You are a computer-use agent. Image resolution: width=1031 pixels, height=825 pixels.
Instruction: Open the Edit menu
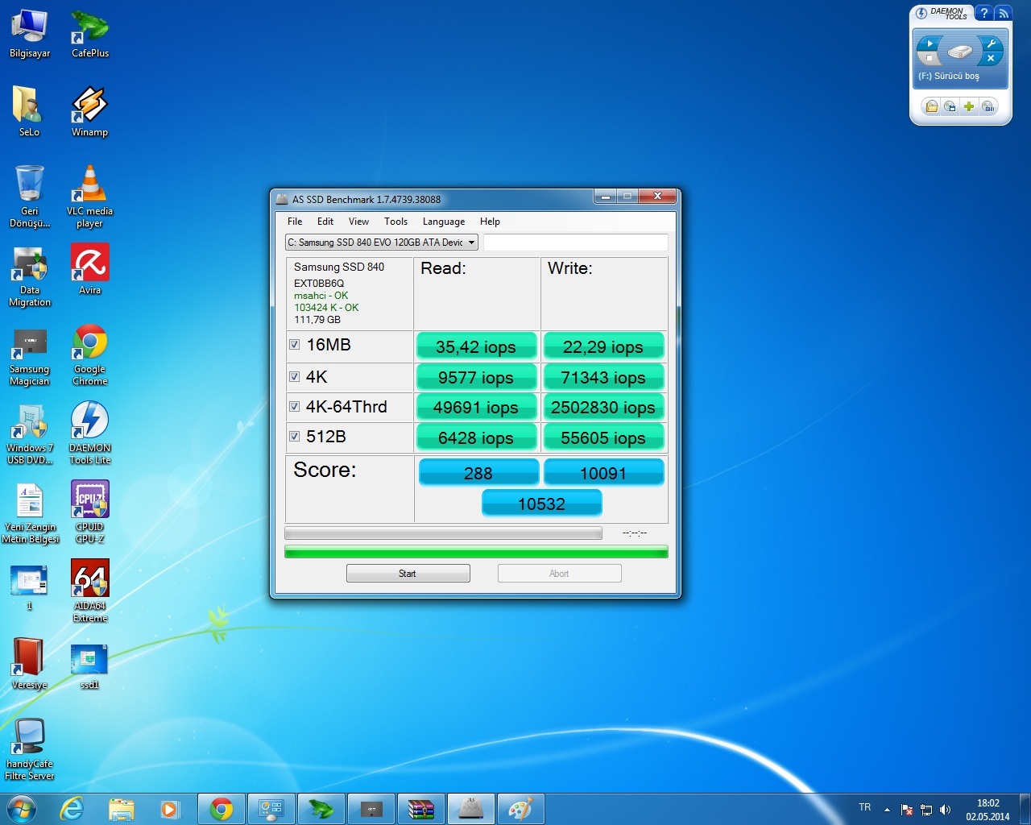coord(325,222)
